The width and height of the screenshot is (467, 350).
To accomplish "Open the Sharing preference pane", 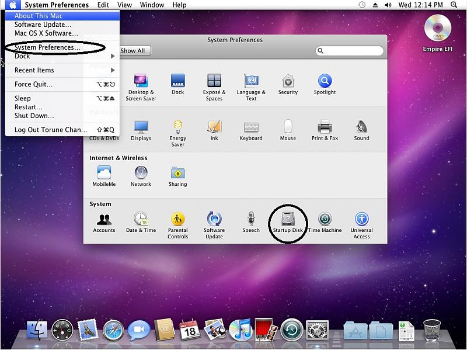I will 177,173.
